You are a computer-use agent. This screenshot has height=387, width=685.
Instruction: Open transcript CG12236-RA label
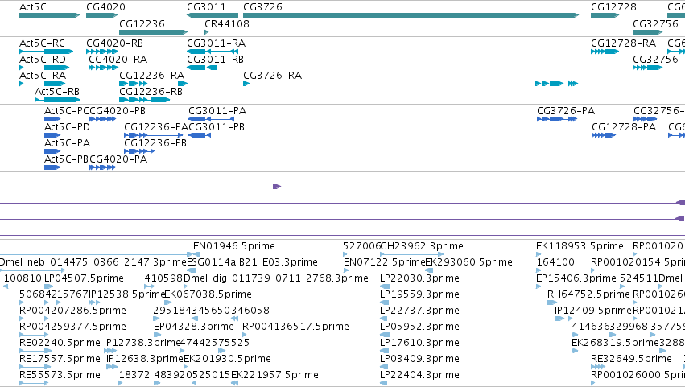tap(151, 76)
